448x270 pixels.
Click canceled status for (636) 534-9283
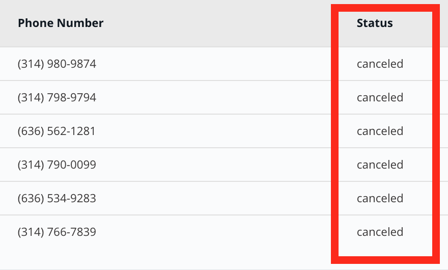[x=380, y=198]
